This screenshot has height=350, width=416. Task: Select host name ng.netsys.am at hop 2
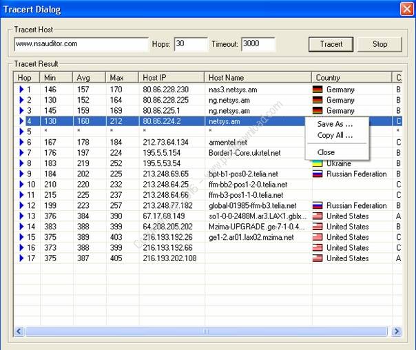tap(229, 100)
